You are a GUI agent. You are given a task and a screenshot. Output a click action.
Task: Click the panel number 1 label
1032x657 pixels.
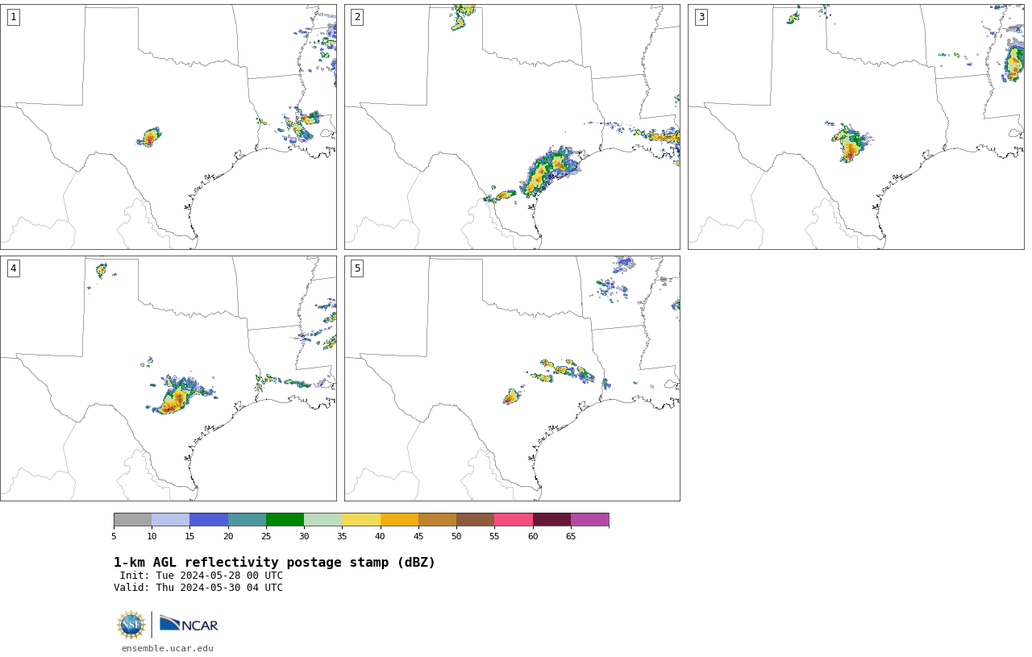(13, 17)
